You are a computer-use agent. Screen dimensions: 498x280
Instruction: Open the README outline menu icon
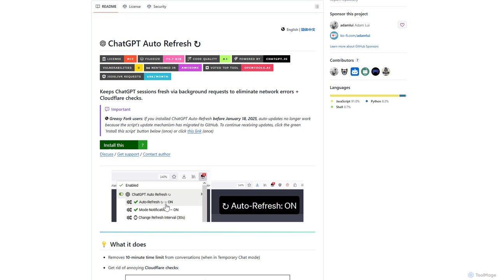point(317,7)
